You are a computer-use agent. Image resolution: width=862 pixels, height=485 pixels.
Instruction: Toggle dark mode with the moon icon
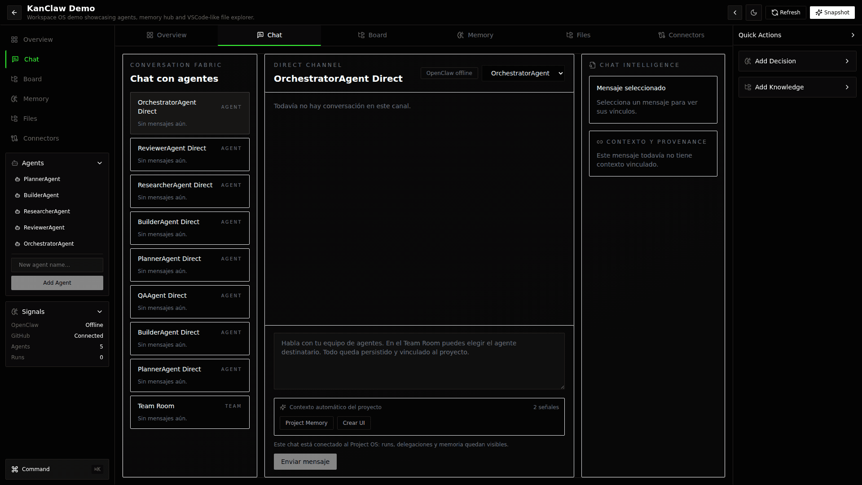coord(754,13)
